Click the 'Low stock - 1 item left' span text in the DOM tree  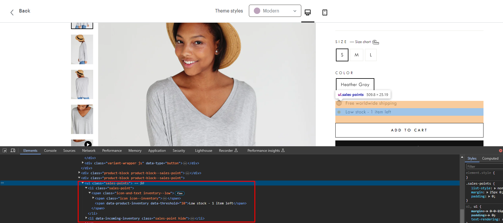(211, 204)
